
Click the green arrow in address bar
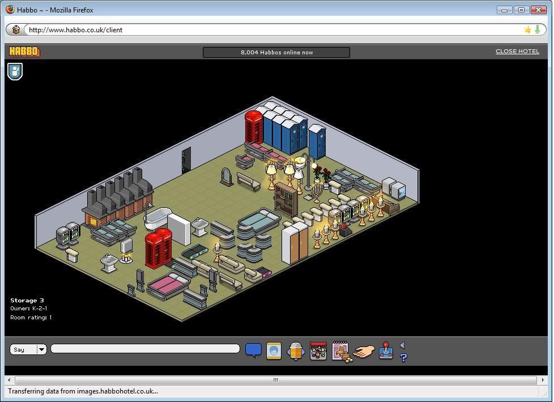tap(537, 29)
